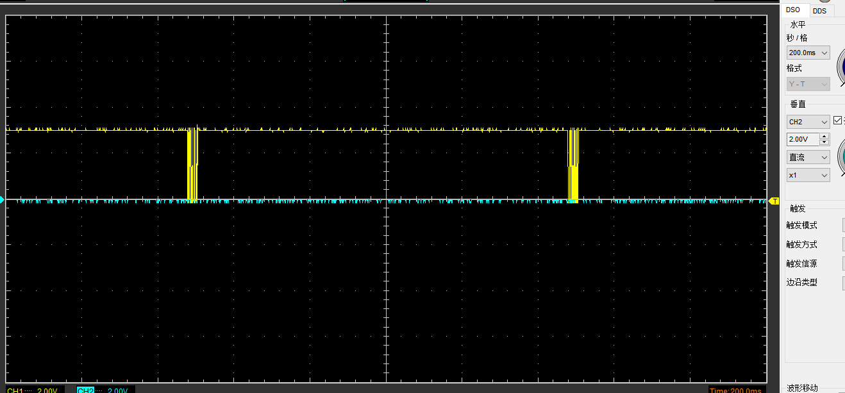
Task: Click the 2.00V volts-per-division field
Action: [803, 139]
